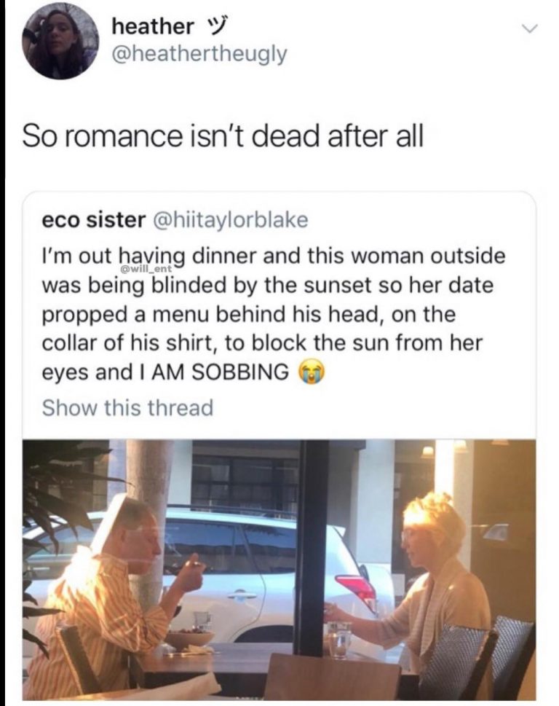Click the bowl in front of the man
The image size is (559, 706).
tap(189, 639)
